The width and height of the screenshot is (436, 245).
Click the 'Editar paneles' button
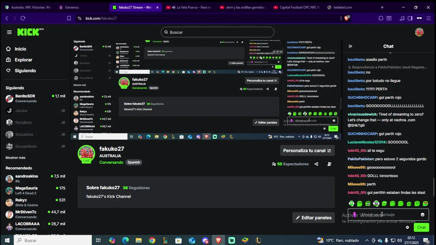click(313, 218)
